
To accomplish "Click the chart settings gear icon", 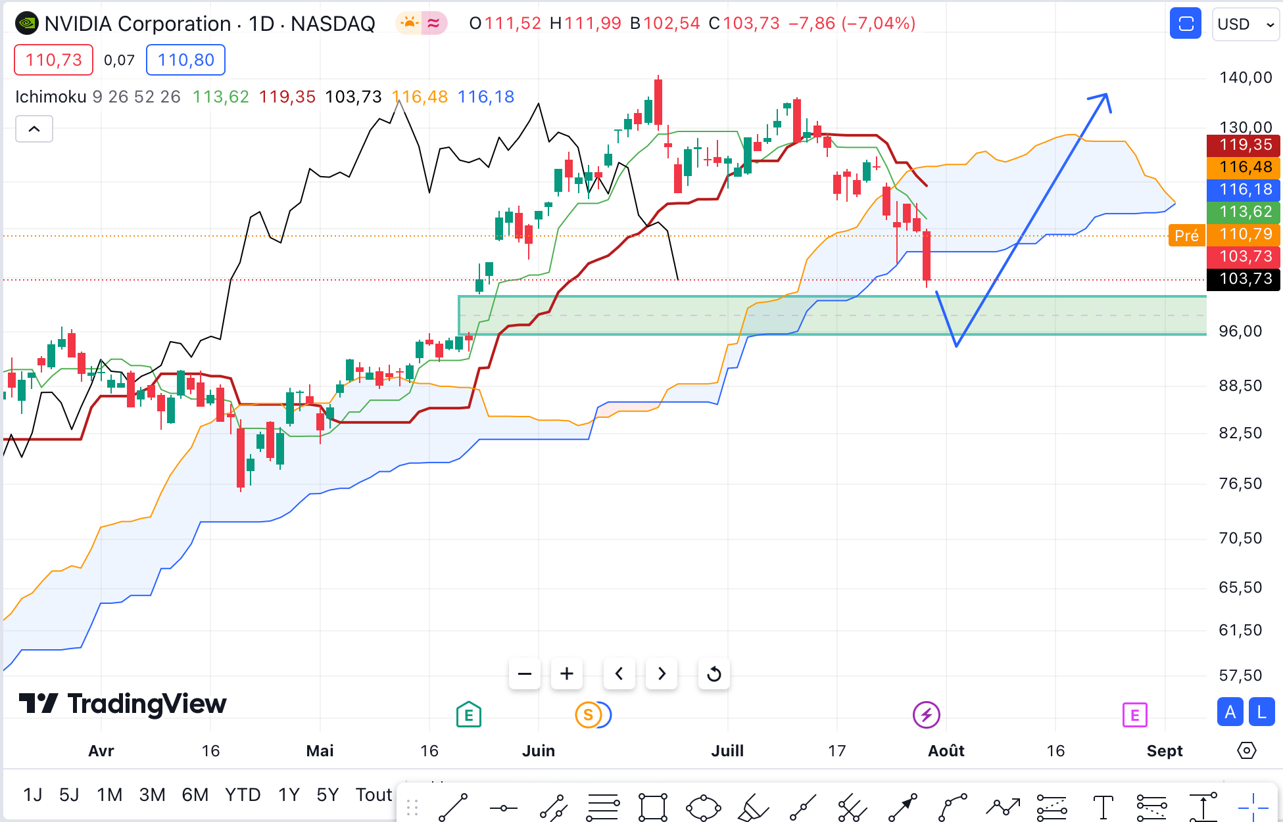I will pyautogui.click(x=1246, y=750).
